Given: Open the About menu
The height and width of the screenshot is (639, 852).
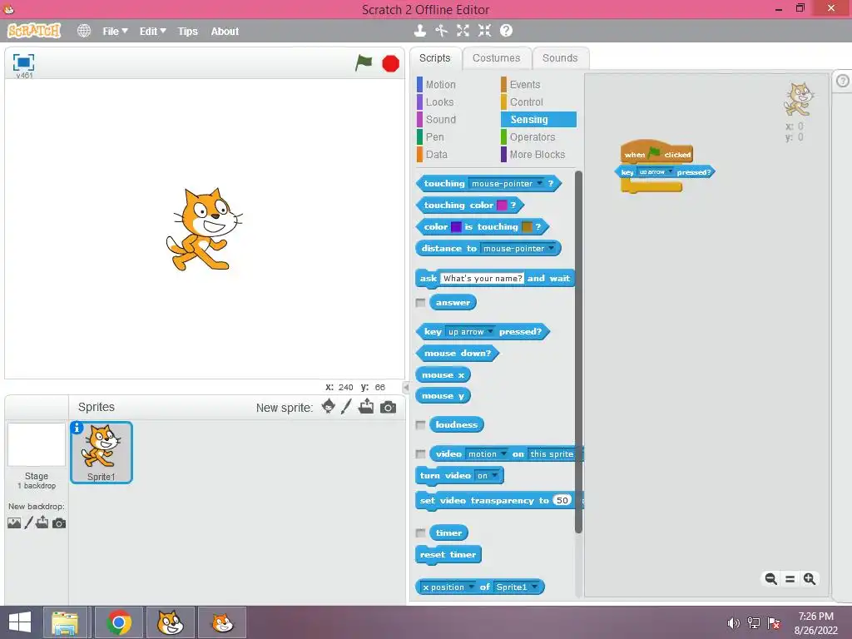Looking at the screenshot, I should click(225, 32).
